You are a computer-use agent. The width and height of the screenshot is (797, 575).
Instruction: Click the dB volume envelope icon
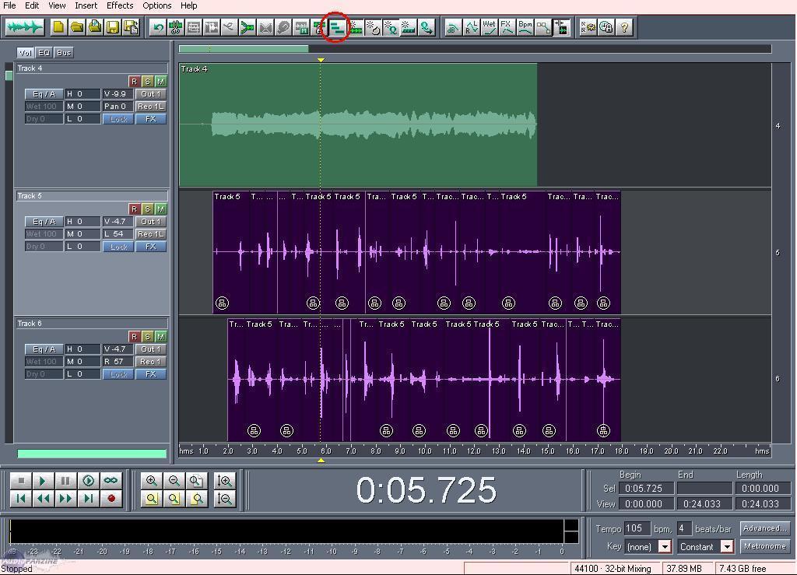pos(452,27)
